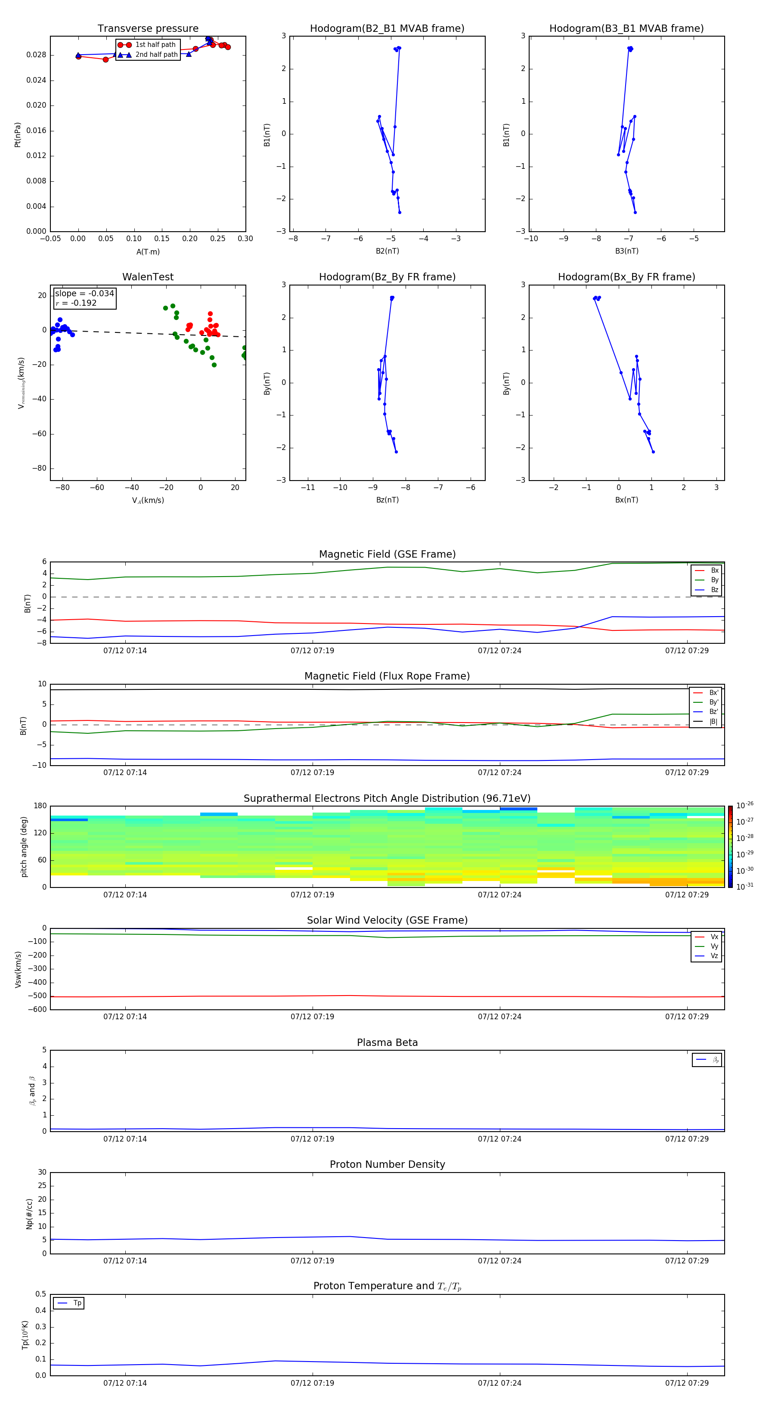Image resolution: width=775 pixels, height=1421 pixels.
Task: Click the '07/12 07:14' tick under pitch angle plot
Action: tap(125, 895)
